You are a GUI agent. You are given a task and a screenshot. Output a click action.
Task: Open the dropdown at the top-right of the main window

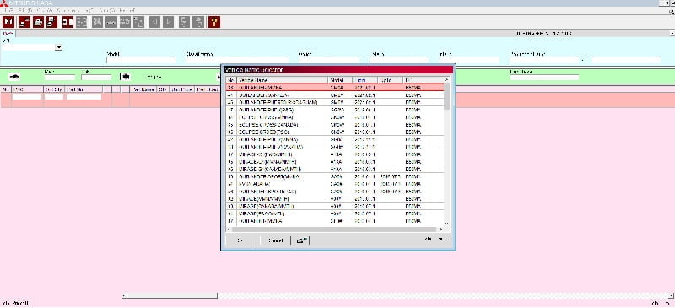coord(672,33)
